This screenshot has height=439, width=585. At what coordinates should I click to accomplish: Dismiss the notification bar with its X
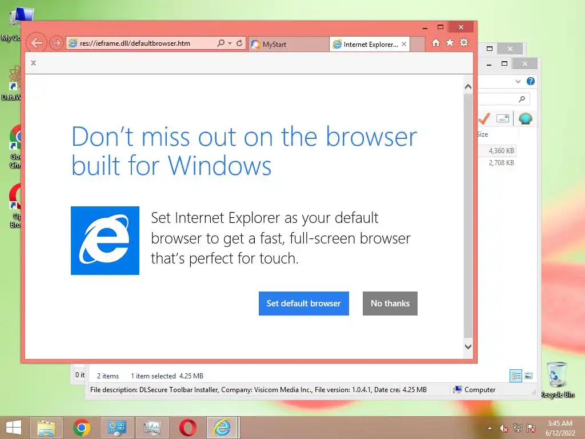(34, 63)
